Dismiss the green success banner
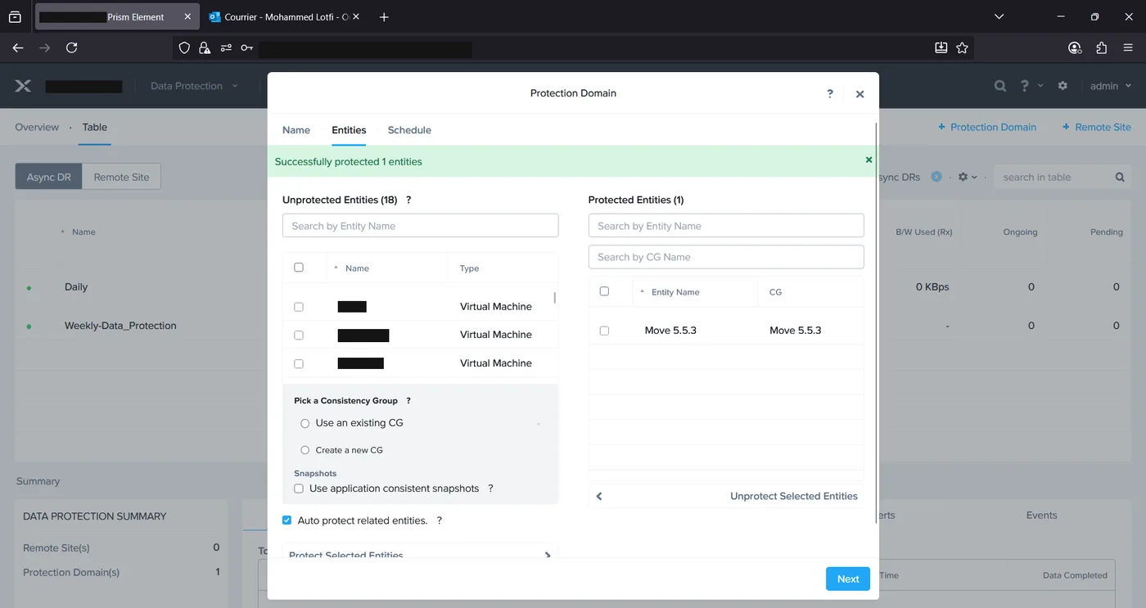The image size is (1146, 608). point(869,160)
